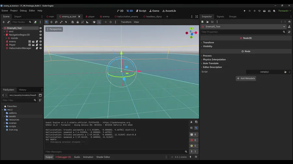Open the AssetLib workspace
293x164 pixels.
[169, 11]
